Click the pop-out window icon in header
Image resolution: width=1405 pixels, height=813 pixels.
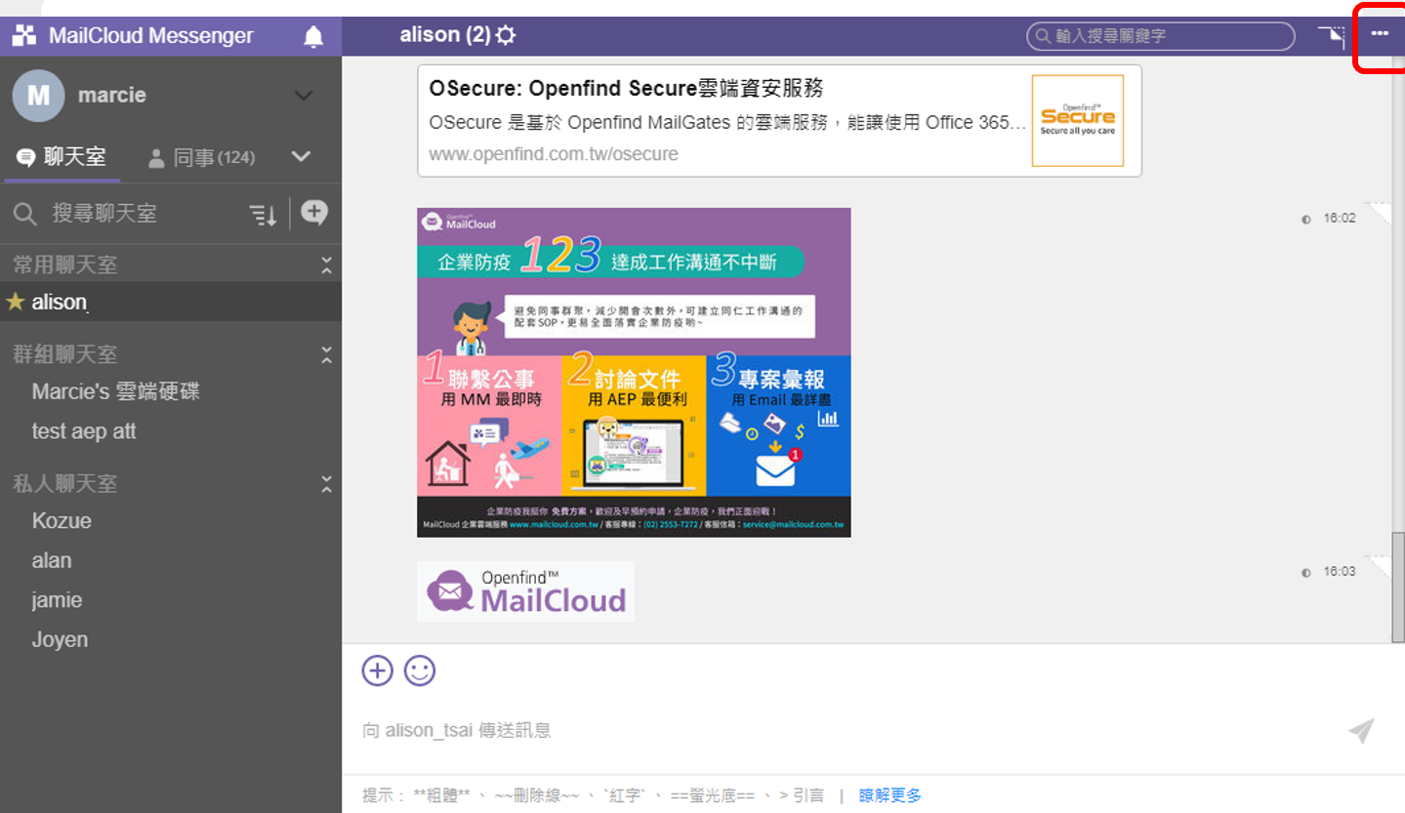pyautogui.click(x=1331, y=36)
